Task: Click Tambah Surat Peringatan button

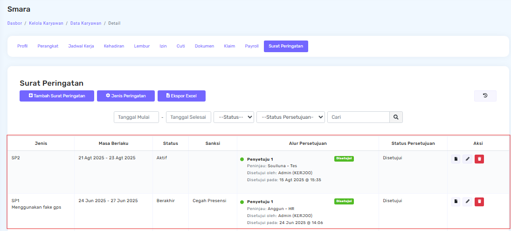Action: pyautogui.click(x=57, y=96)
